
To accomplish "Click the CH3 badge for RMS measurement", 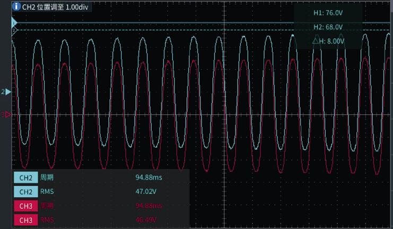I will [x=26, y=220].
